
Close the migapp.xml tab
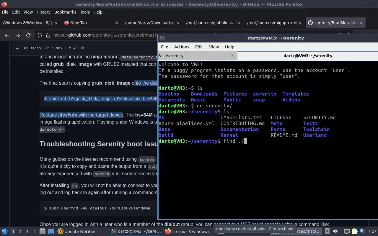[x=300, y=23]
